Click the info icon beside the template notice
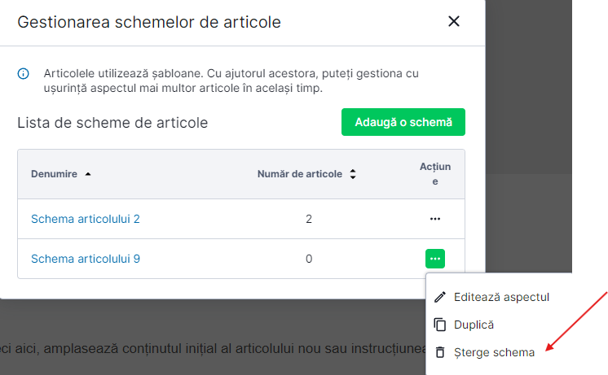Viewport: 608px width, 375px height. pos(24,74)
